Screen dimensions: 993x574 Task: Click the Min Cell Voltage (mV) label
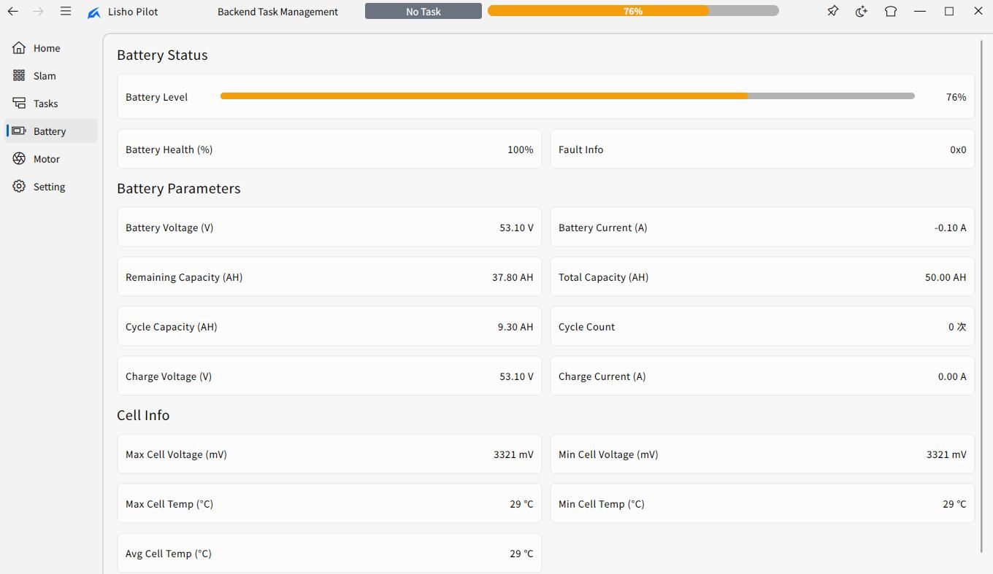608,454
